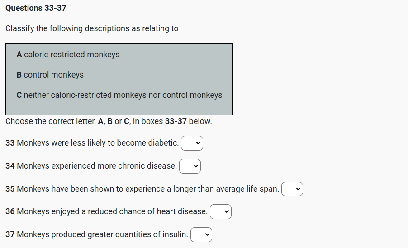Click the "longer than average life span" statement
The image size is (408, 248).
147,189
